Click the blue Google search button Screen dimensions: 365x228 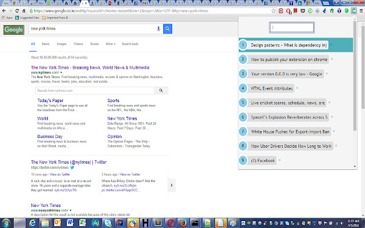tap(168, 28)
